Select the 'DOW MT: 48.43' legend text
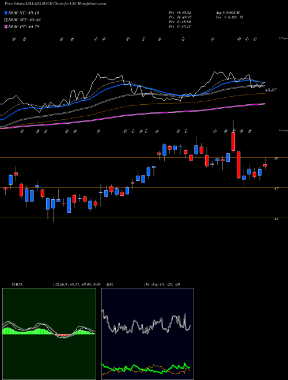The width and height of the screenshot is (288, 380). click(24, 20)
